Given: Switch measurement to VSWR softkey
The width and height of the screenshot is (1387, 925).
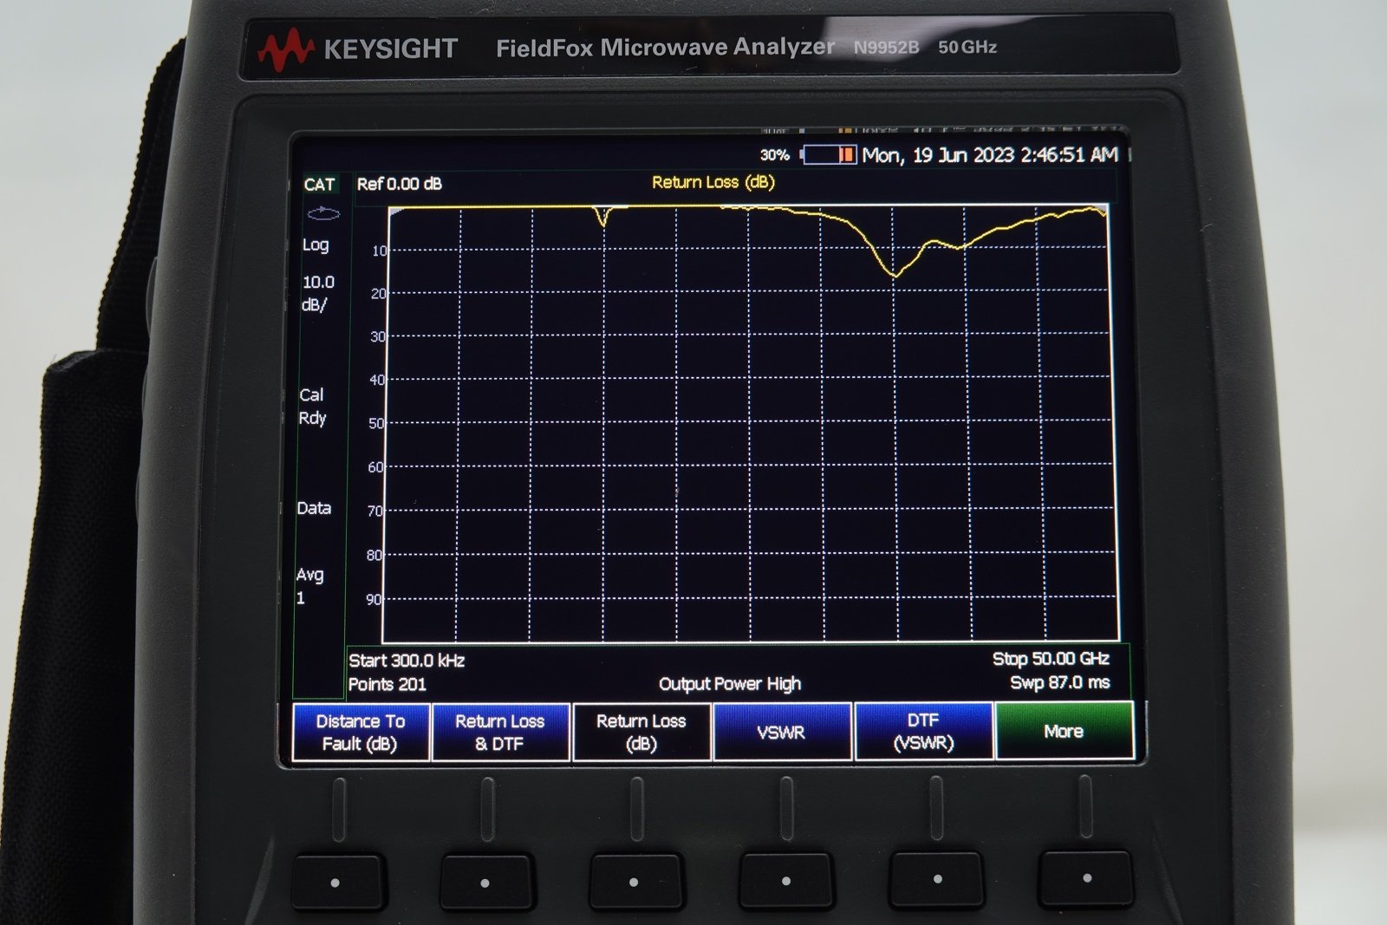Looking at the screenshot, I should point(782,733).
